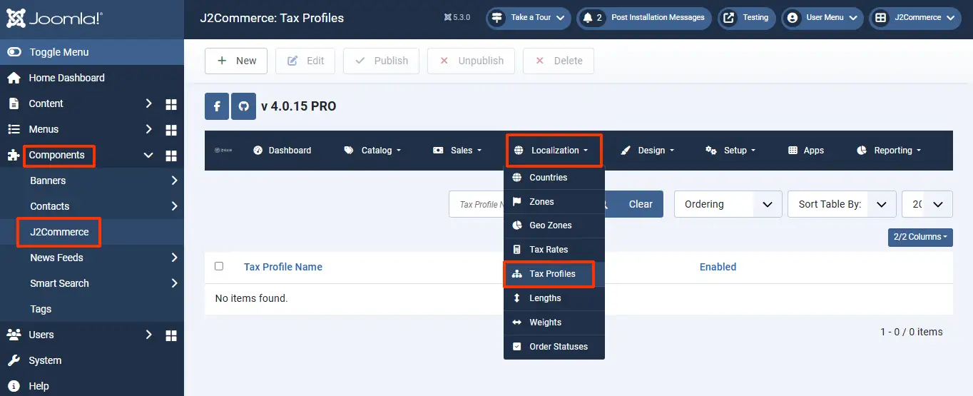Image resolution: width=973 pixels, height=396 pixels.
Task: Click the Clear filter button
Action: tap(641, 204)
